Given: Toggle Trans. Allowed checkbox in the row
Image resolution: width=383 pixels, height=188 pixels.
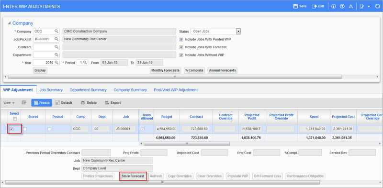Looking at the screenshot, I should click(143, 129).
